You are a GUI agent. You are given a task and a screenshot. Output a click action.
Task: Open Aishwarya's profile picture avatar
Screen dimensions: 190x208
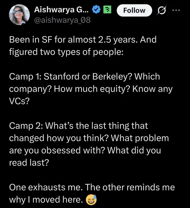point(19,15)
